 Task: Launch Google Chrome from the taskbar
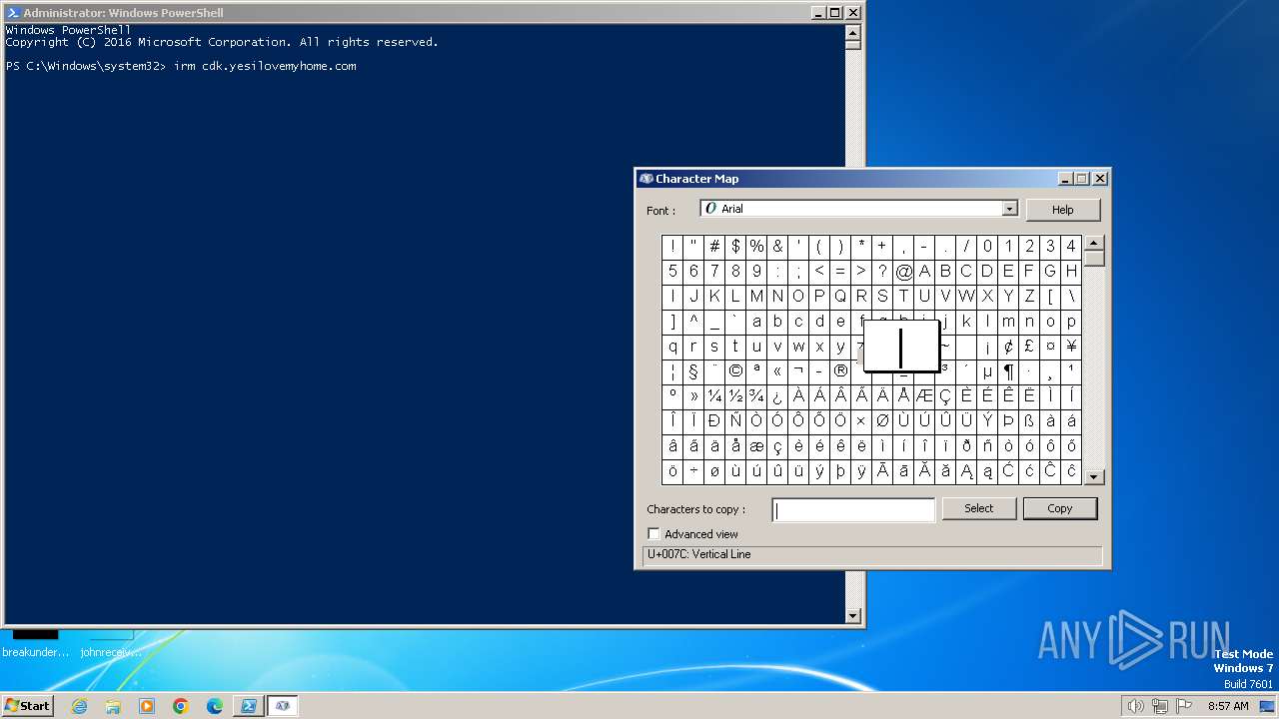point(181,706)
